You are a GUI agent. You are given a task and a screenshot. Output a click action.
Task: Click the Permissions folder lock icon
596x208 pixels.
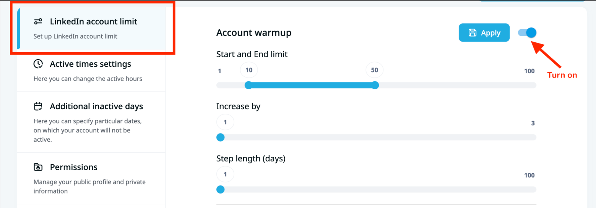click(38, 167)
